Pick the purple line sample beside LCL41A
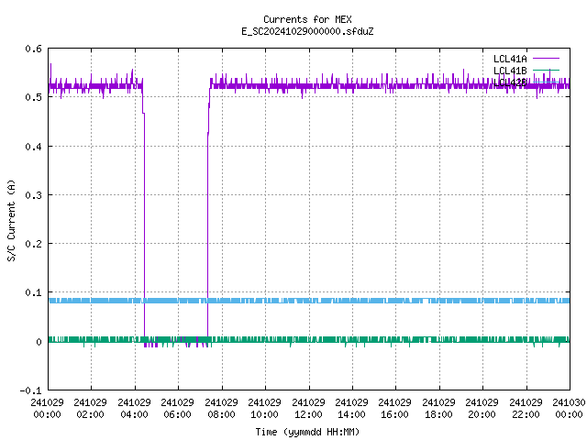 tap(546, 59)
